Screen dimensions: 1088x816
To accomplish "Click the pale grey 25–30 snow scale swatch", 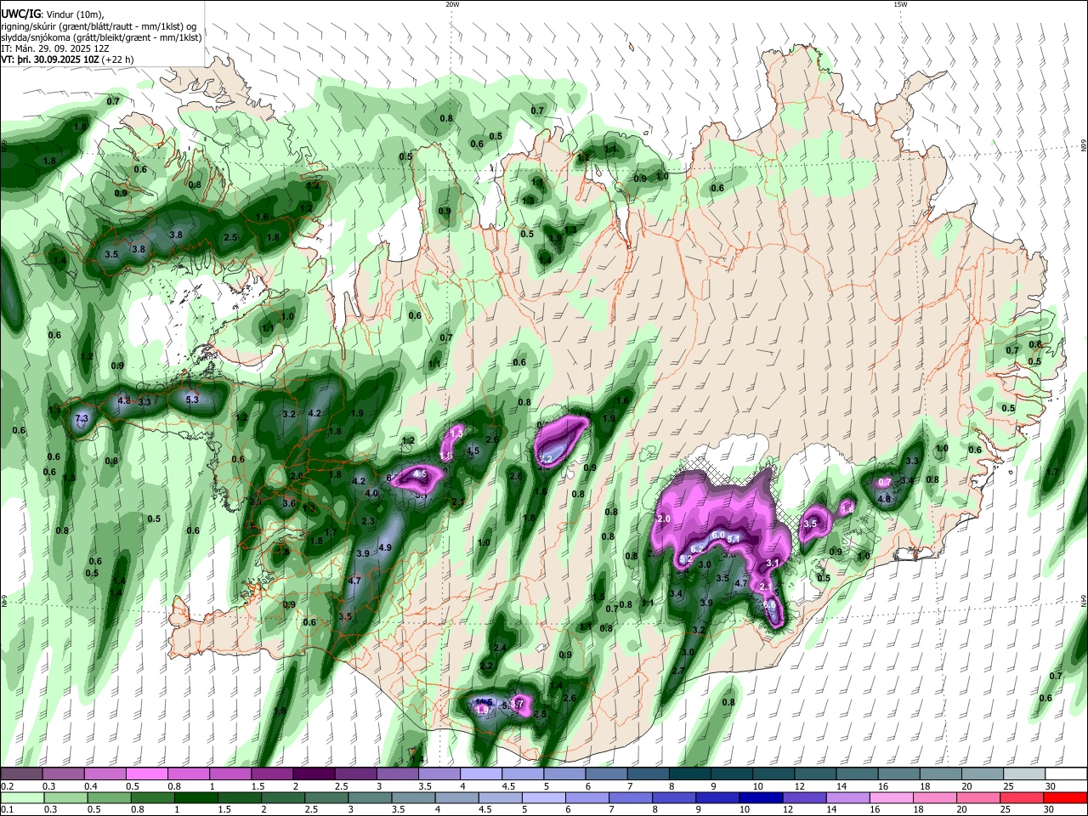I will pyautogui.click(x=1024, y=773).
